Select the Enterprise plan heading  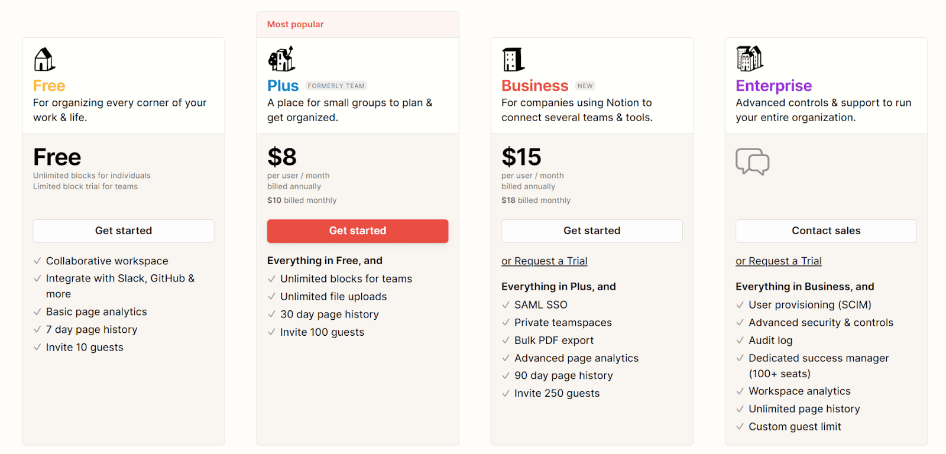773,86
